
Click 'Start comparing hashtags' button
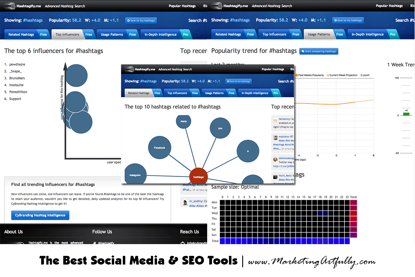point(319,51)
